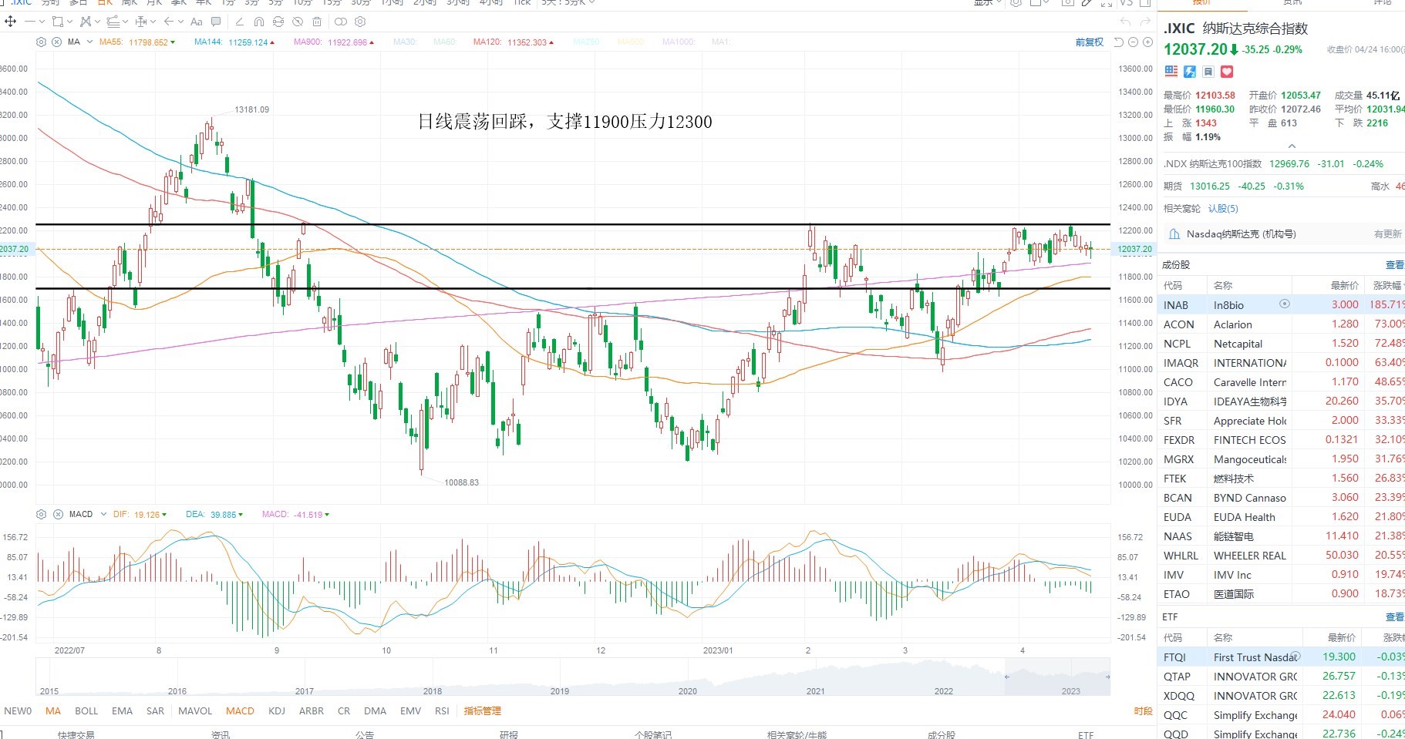
Task: Delete drawings with the trash icon
Action: point(317,22)
